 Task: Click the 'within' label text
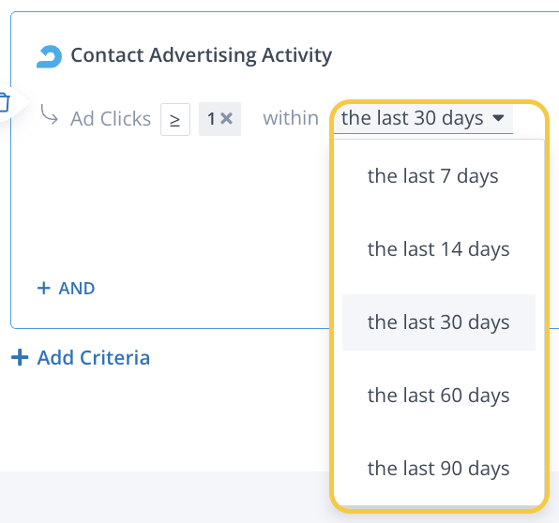[291, 118]
